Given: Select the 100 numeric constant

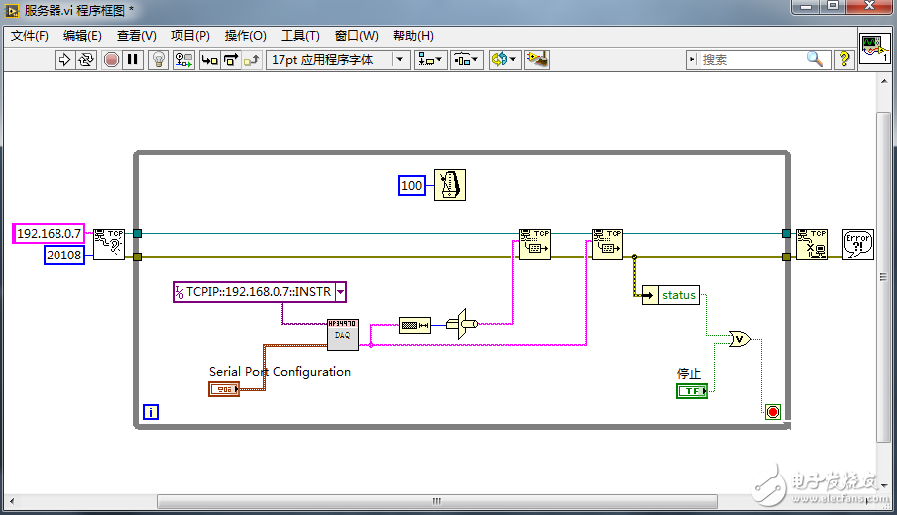Looking at the screenshot, I should tap(412, 186).
